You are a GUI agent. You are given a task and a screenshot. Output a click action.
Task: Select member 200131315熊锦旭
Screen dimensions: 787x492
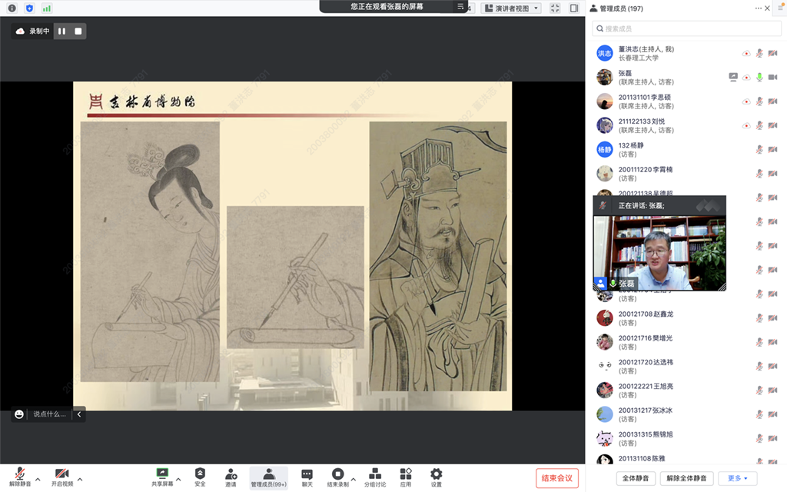pyautogui.click(x=686, y=439)
